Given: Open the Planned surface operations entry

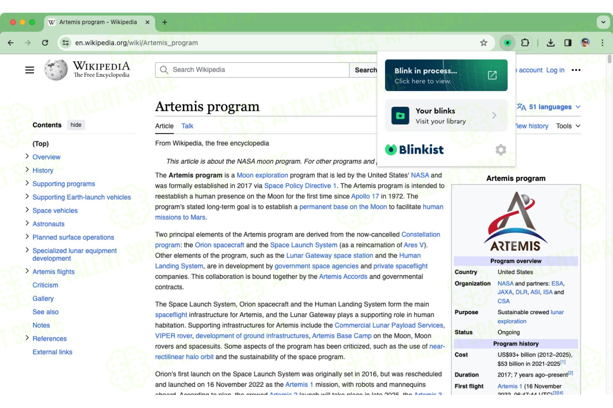Looking at the screenshot, I should point(74,237).
